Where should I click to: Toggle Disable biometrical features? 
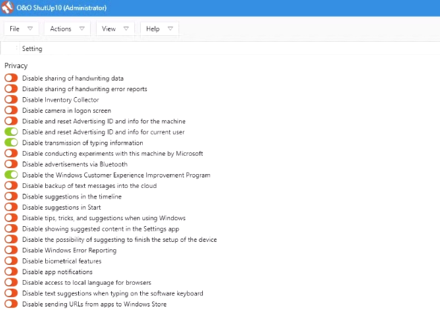(x=11, y=261)
